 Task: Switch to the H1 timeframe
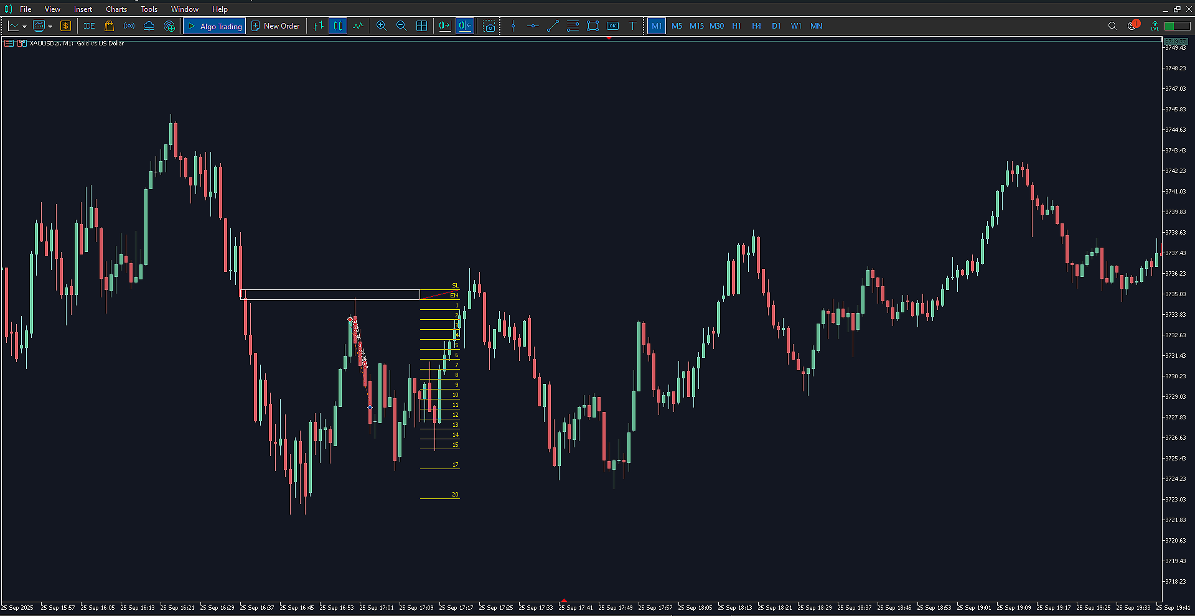(x=736, y=26)
